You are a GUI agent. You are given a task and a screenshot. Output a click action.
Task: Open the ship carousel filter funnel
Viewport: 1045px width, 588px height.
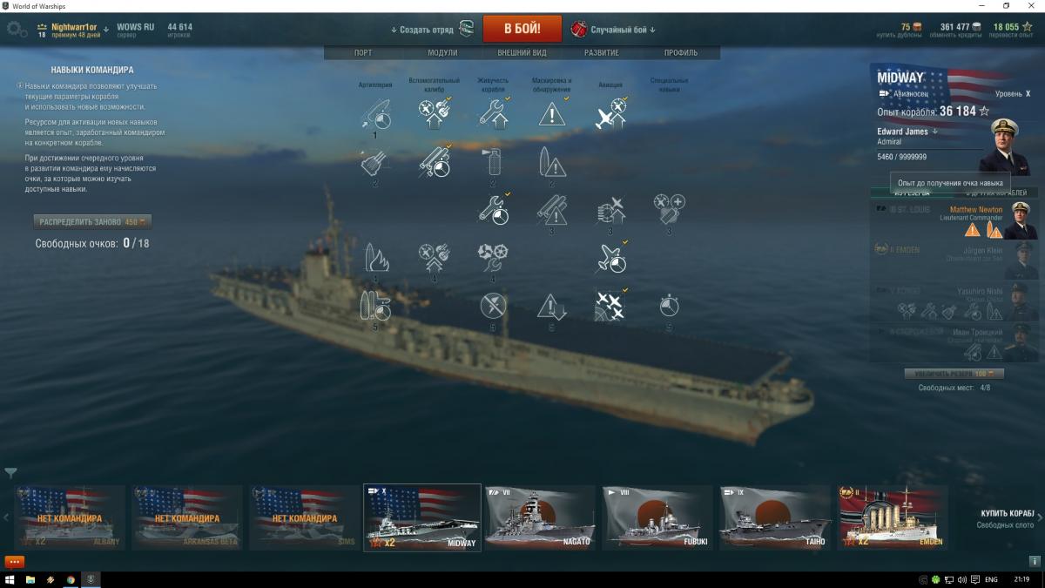click(10, 474)
